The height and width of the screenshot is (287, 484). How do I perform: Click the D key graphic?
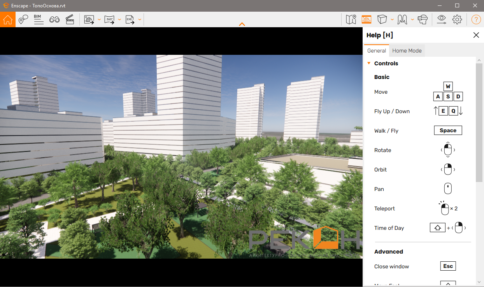tap(458, 96)
